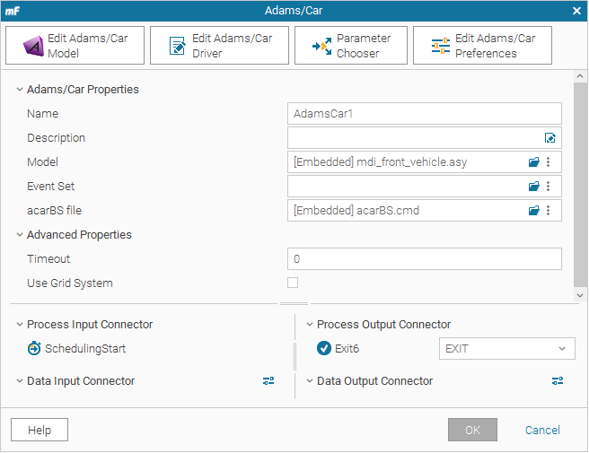The height and width of the screenshot is (453, 589).
Task: Browse folder for acarBS file
Action: click(x=533, y=211)
